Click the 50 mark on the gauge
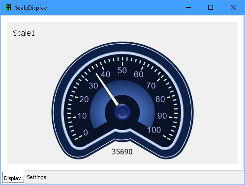Screen dimensions: 245x185 click(122, 71)
